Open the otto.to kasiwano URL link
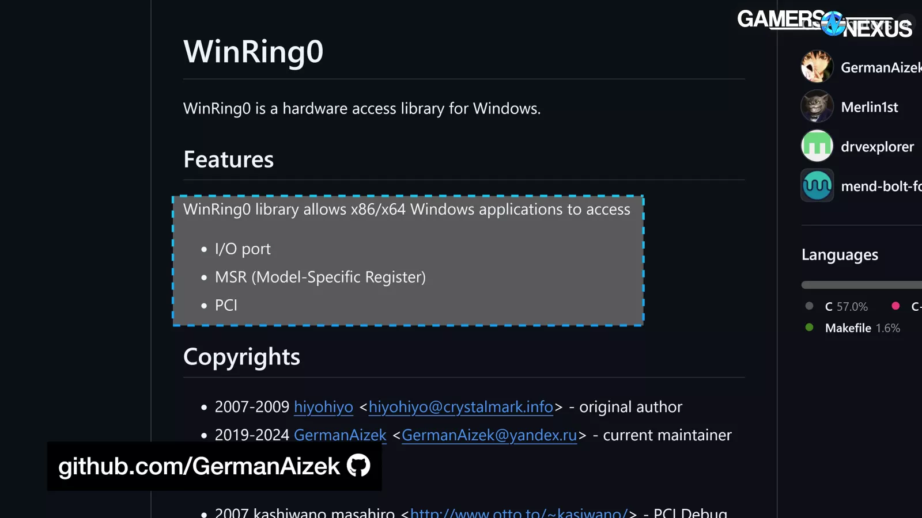 [518, 512]
